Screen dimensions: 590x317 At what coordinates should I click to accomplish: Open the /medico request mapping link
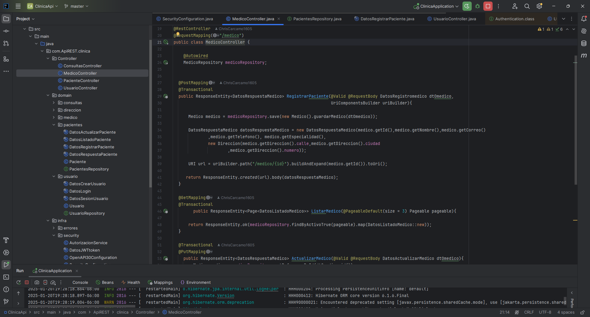[x=230, y=35]
